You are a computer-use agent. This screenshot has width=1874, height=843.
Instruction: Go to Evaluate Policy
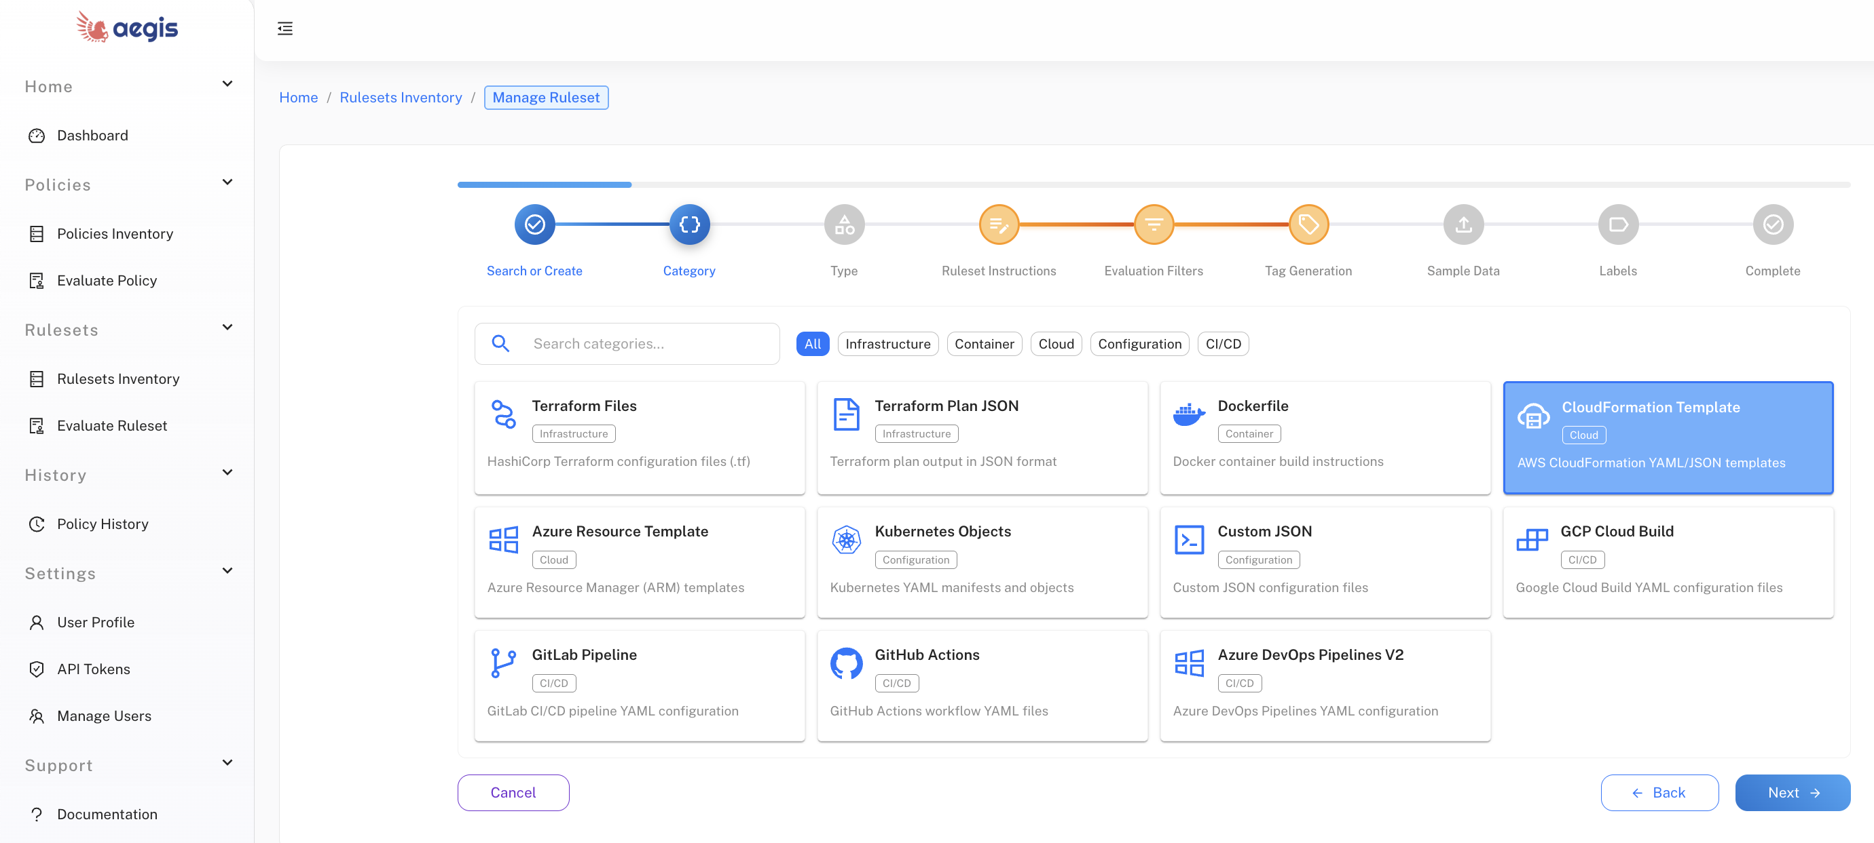[107, 281]
